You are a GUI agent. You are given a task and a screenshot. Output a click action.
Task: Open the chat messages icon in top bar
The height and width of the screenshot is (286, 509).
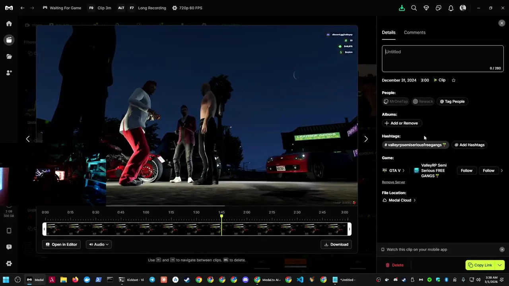pyautogui.click(x=438, y=8)
